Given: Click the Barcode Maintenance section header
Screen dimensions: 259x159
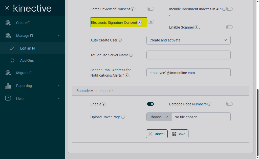Looking at the screenshot, I should point(161,91).
